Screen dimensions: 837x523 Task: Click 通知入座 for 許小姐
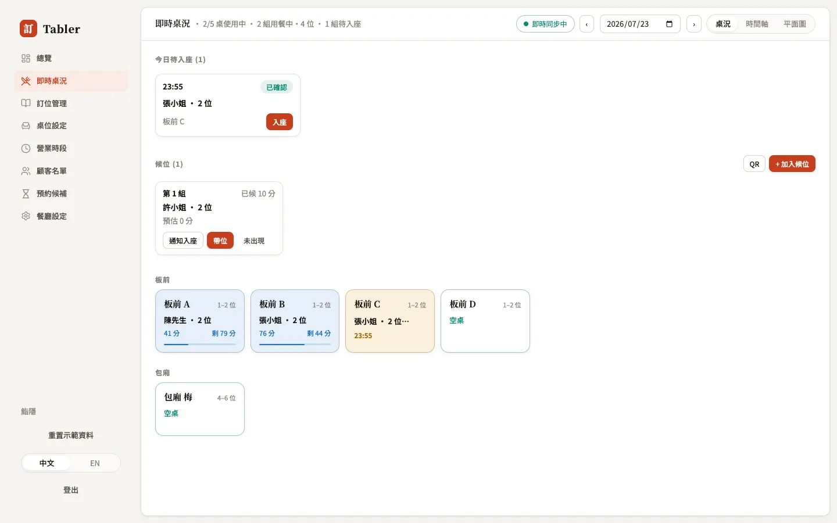click(183, 241)
